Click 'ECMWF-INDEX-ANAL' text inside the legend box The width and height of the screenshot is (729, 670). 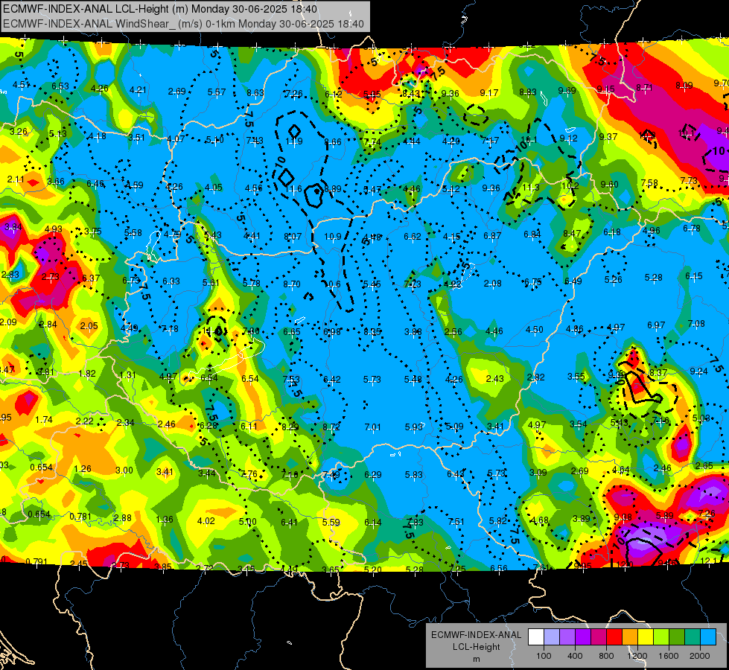click(476, 635)
